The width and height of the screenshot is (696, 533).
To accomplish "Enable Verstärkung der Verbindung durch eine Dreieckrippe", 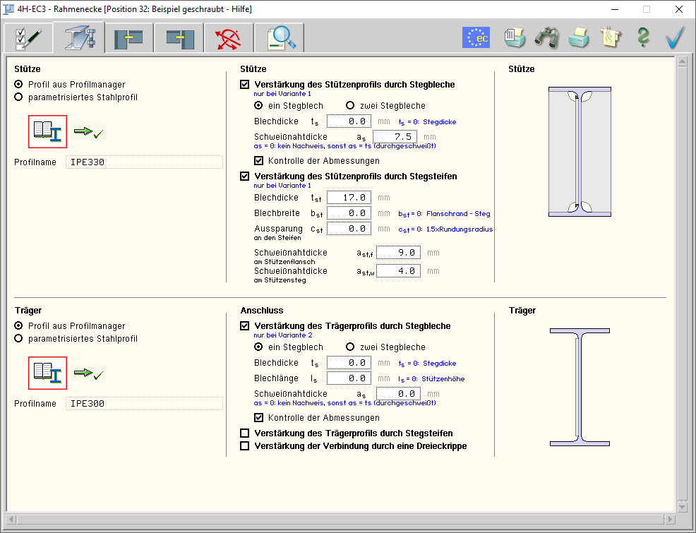I will coord(245,446).
